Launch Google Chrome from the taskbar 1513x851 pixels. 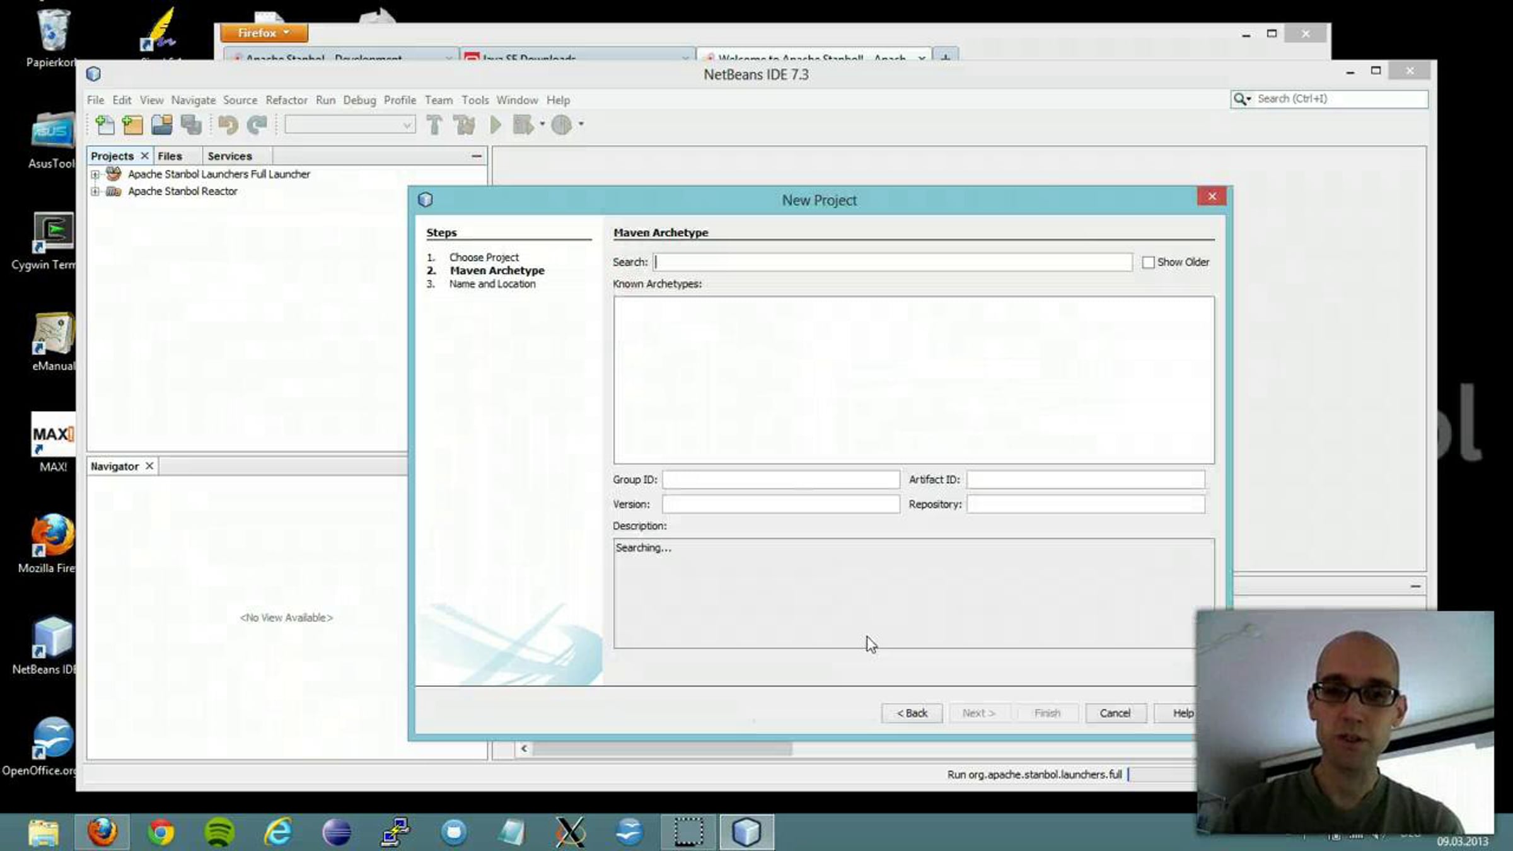click(x=161, y=832)
